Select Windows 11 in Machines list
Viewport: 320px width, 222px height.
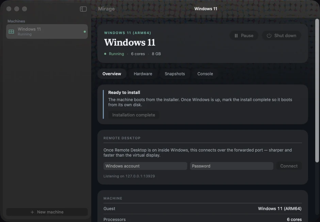[47, 31]
